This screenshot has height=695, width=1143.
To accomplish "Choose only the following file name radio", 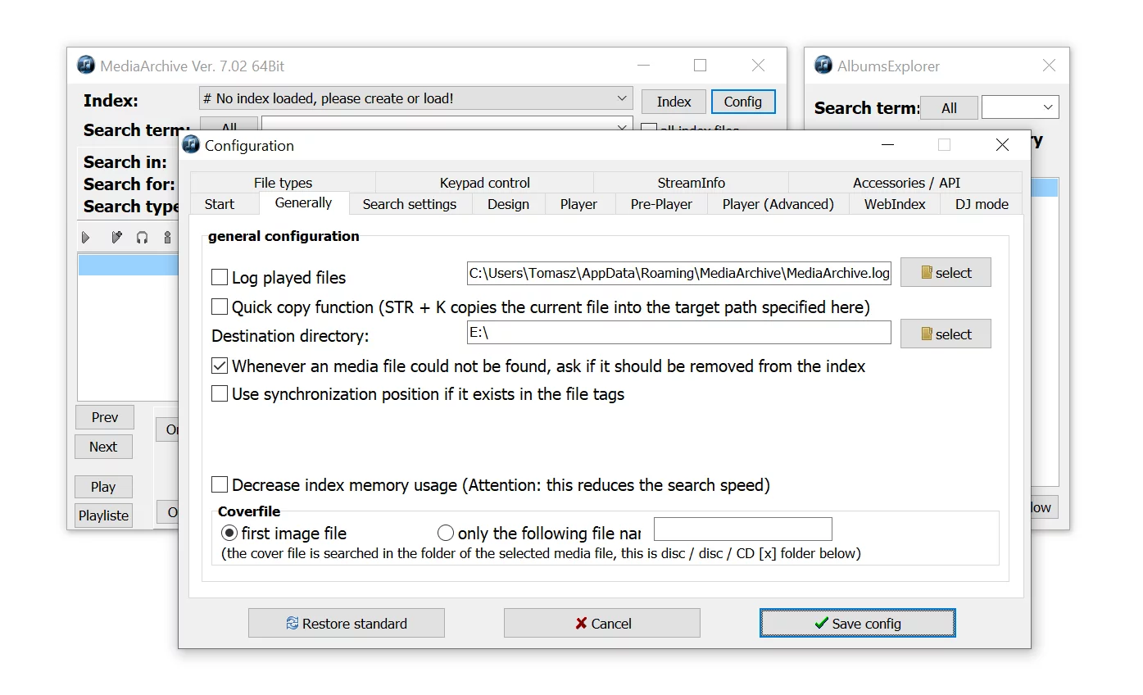I will [x=446, y=533].
